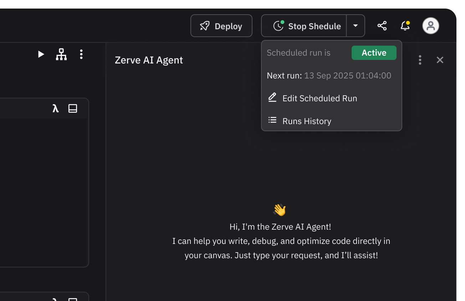Run the canvas with the play icon
The height and width of the screenshot is (301, 465).
coord(41,54)
